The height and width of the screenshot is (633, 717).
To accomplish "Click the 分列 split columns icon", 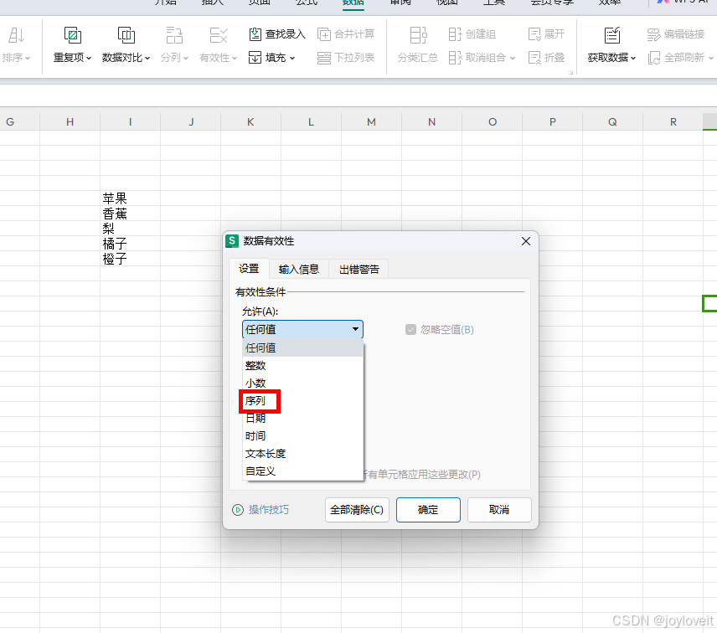I will (x=174, y=35).
